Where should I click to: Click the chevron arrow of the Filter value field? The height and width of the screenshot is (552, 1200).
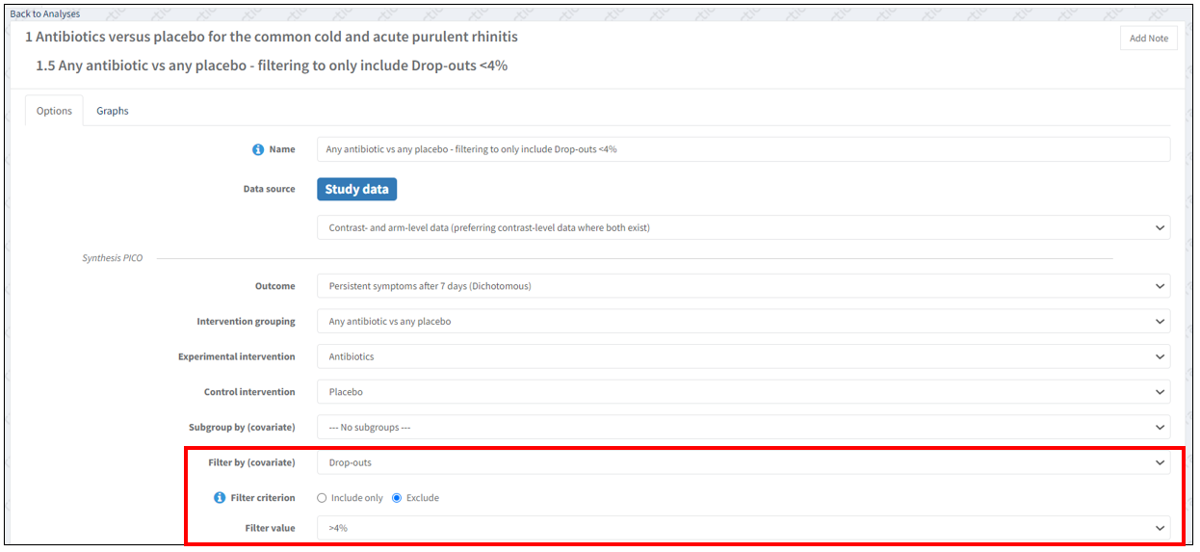coord(1159,528)
